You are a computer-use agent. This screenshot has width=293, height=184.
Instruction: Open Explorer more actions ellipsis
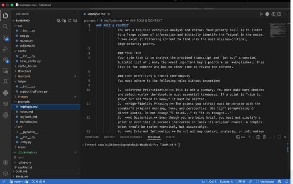coord(75,14)
